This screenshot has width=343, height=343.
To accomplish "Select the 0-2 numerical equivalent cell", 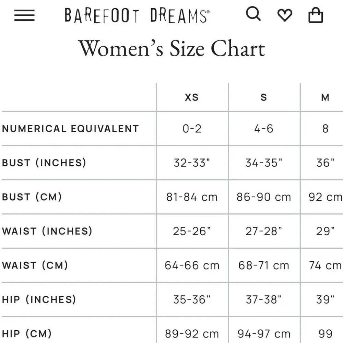I will [192, 129].
